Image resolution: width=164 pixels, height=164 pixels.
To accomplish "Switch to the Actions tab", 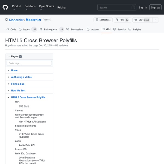I will click(93, 30).
